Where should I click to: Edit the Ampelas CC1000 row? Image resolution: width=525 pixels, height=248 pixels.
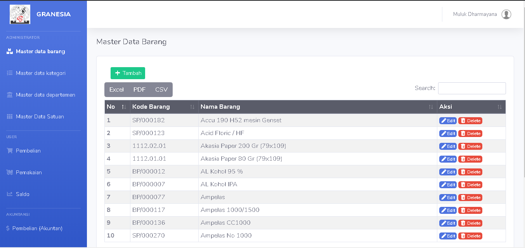pyautogui.click(x=448, y=223)
